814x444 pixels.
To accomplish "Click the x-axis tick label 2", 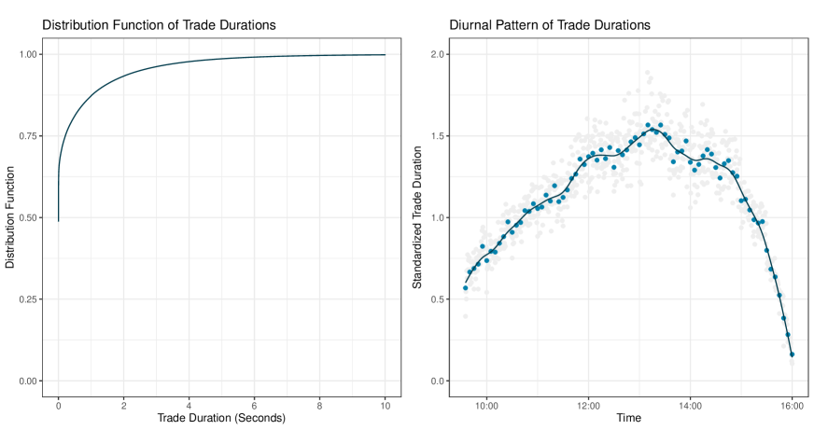I will pyautogui.click(x=123, y=406).
